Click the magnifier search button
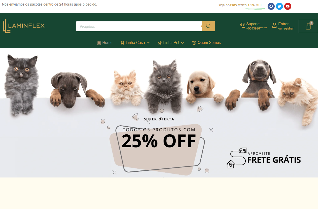This screenshot has height=209, width=318. (x=209, y=26)
